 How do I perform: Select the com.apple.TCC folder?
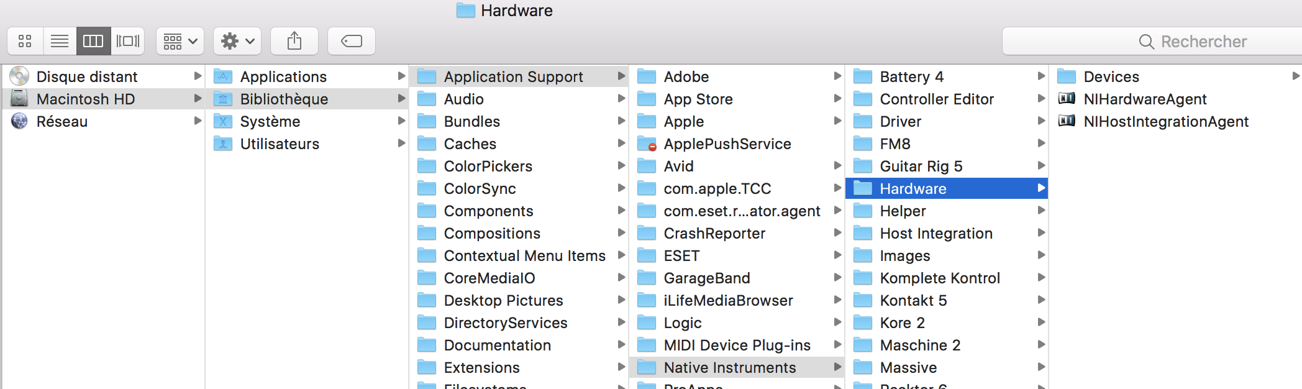737,188
